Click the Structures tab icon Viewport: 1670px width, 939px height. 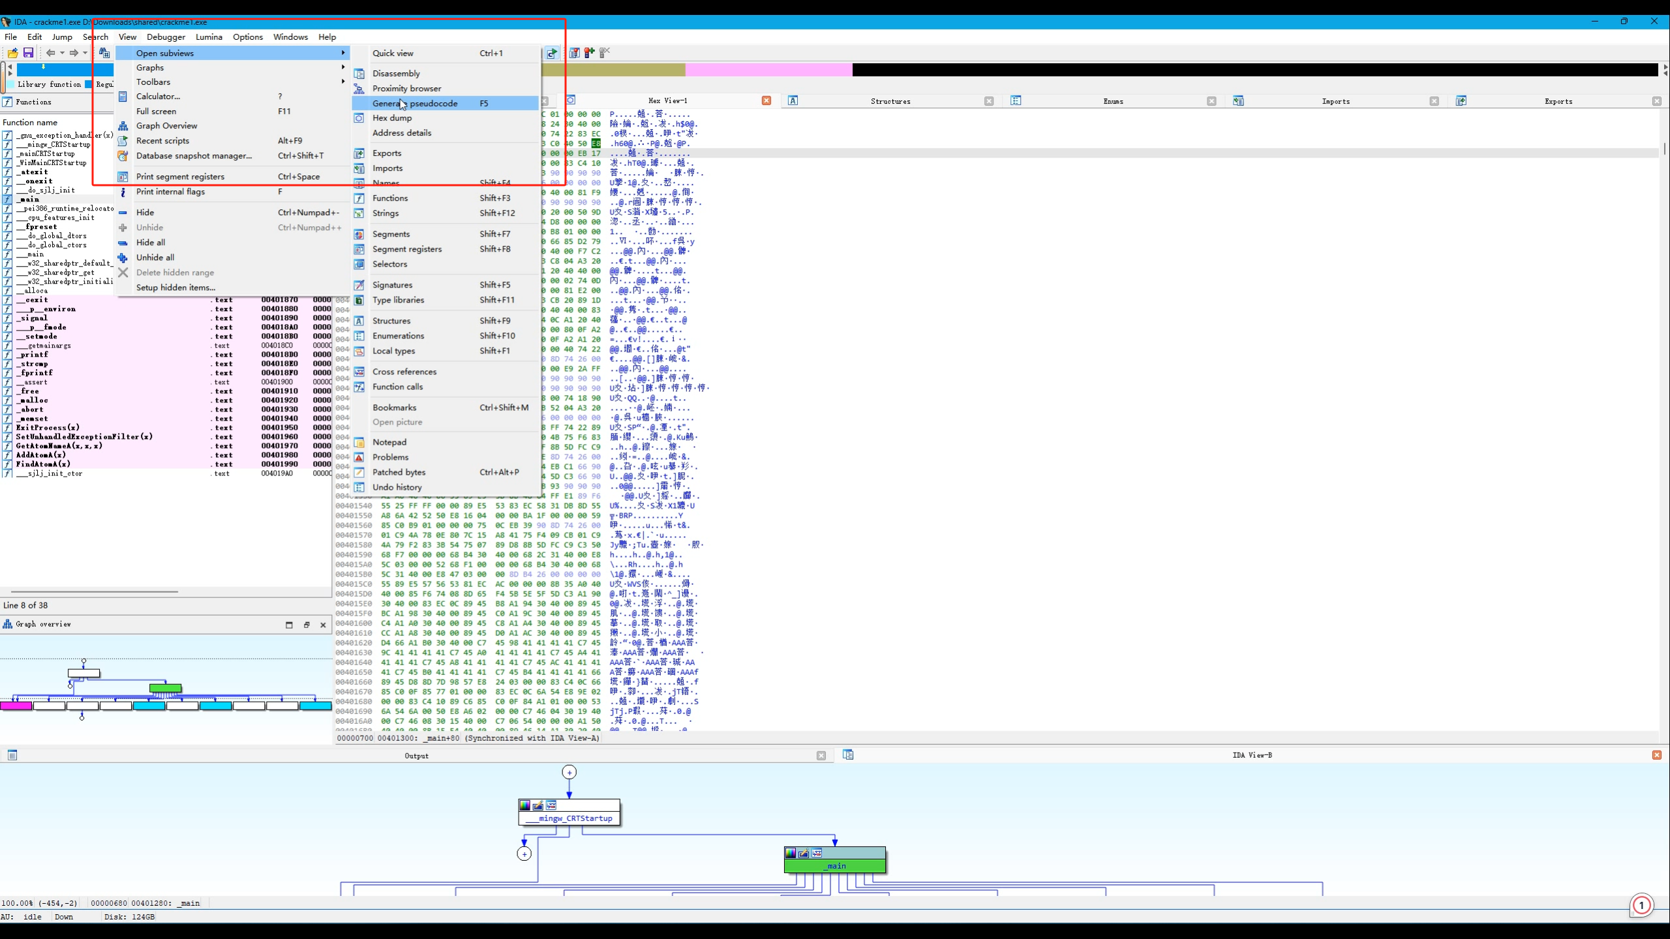pos(793,101)
